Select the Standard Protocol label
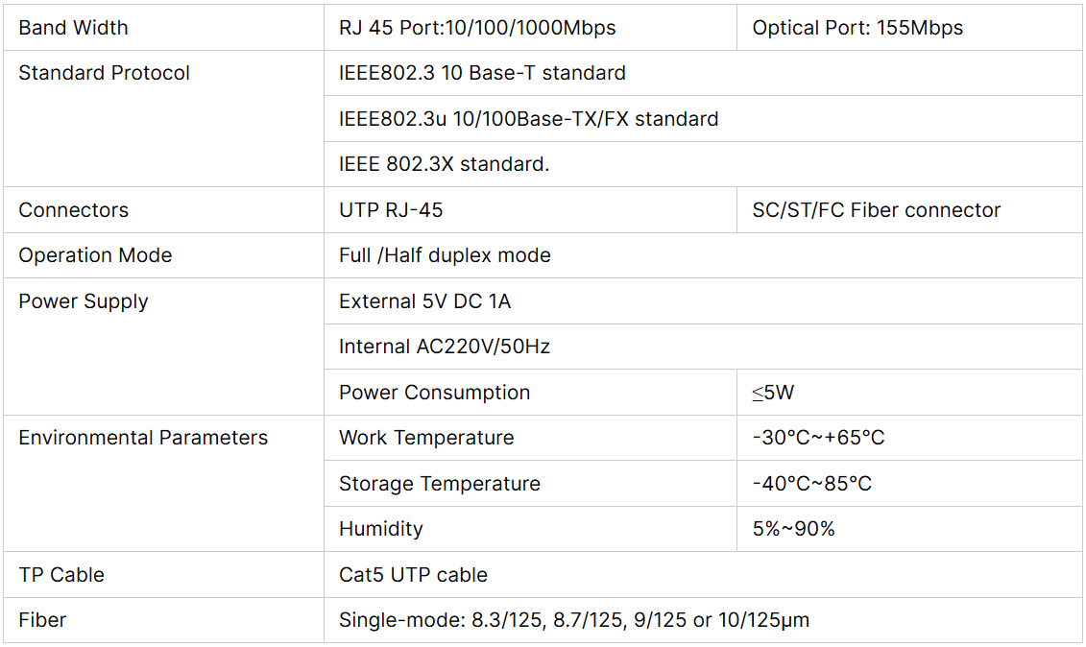 (x=105, y=73)
